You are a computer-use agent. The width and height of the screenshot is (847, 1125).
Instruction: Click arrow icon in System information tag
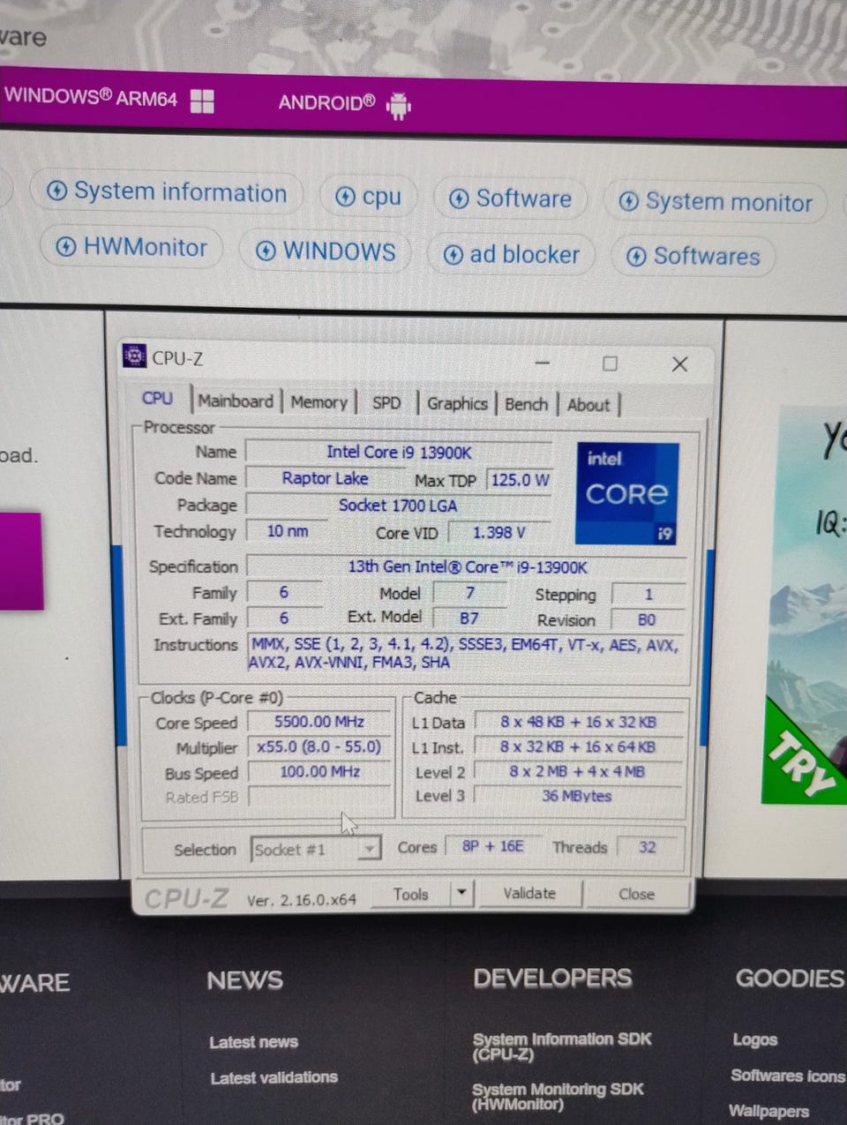coord(56,191)
